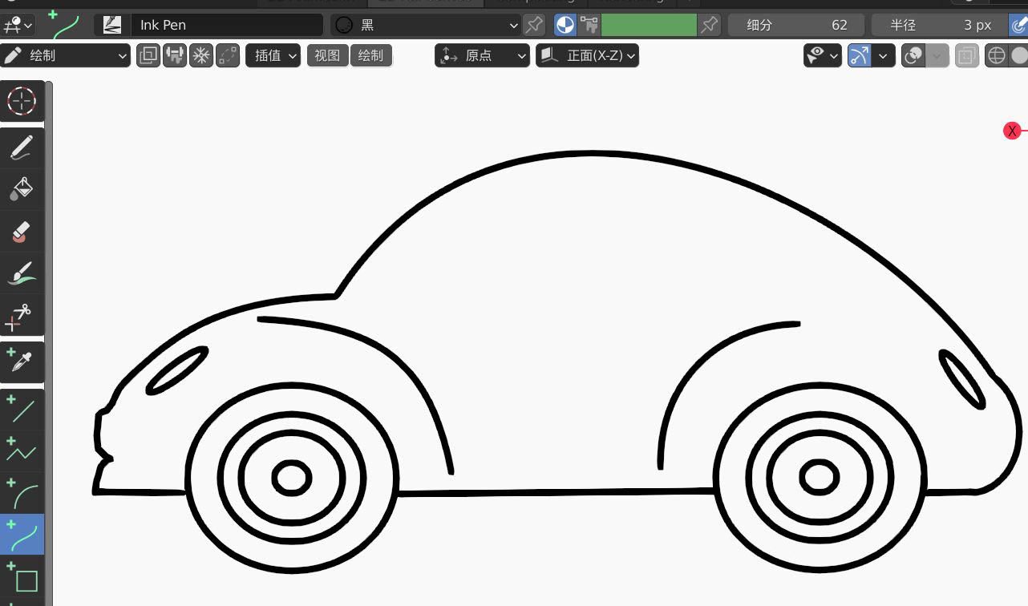The width and height of the screenshot is (1028, 606).
Task: Select the Eyedropper tool
Action: coord(22,362)
